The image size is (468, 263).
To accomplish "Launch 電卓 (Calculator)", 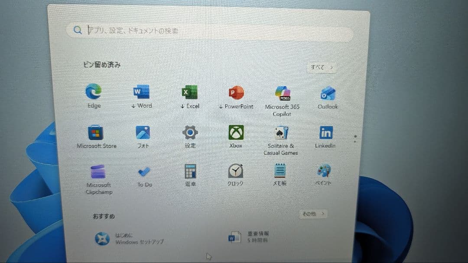I will tap(190, 172).
